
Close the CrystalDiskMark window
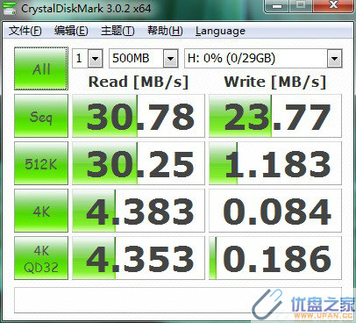333,5
